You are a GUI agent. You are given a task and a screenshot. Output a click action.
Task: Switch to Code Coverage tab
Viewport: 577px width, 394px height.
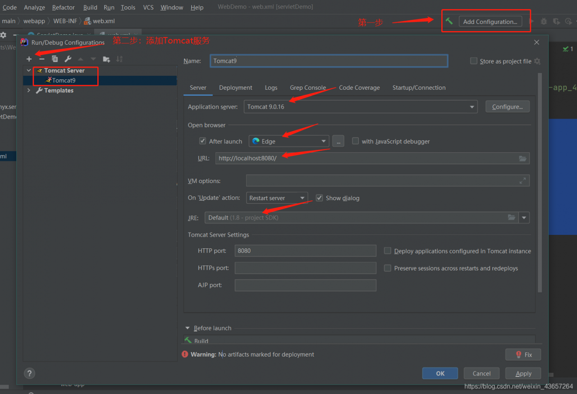point(359,87)
